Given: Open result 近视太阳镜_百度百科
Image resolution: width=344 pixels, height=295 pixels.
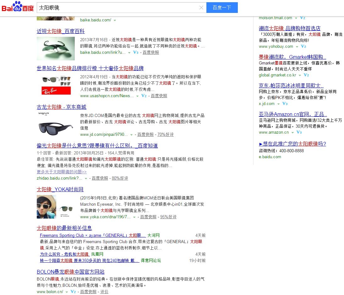Looking at the screenshot, I should click(x=61, y=31).
